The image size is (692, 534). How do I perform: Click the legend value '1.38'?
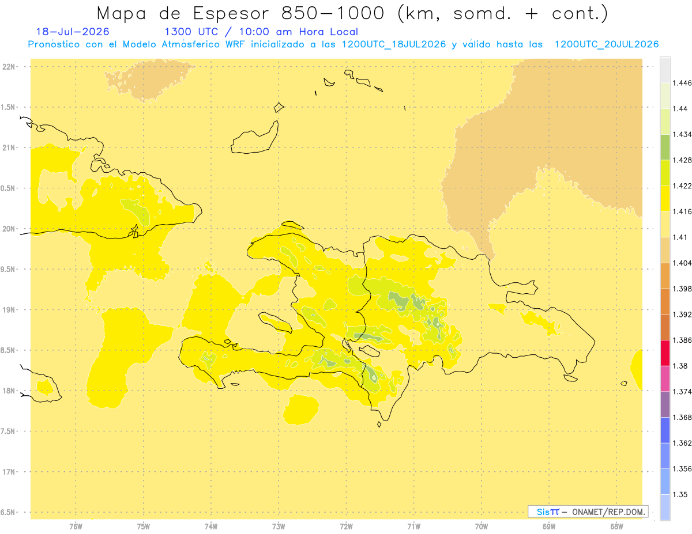(x=680, y=366)
